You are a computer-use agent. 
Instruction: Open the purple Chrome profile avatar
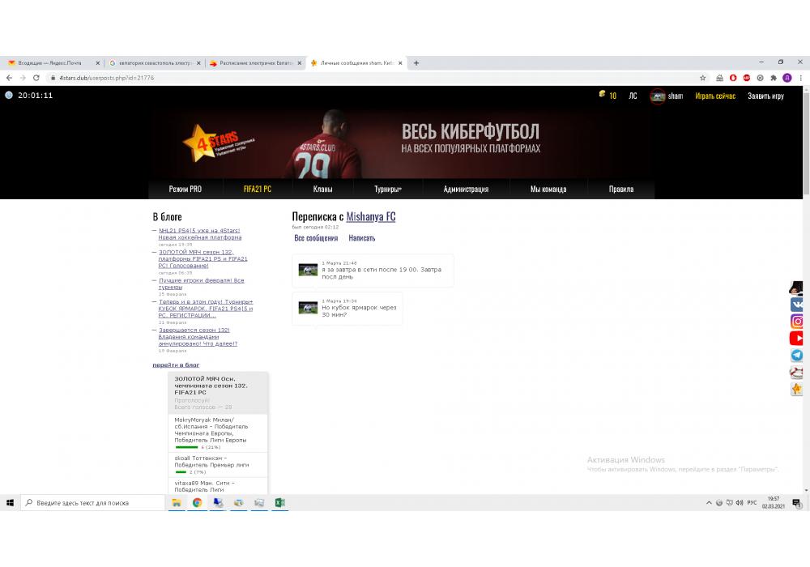click(787, 78)
